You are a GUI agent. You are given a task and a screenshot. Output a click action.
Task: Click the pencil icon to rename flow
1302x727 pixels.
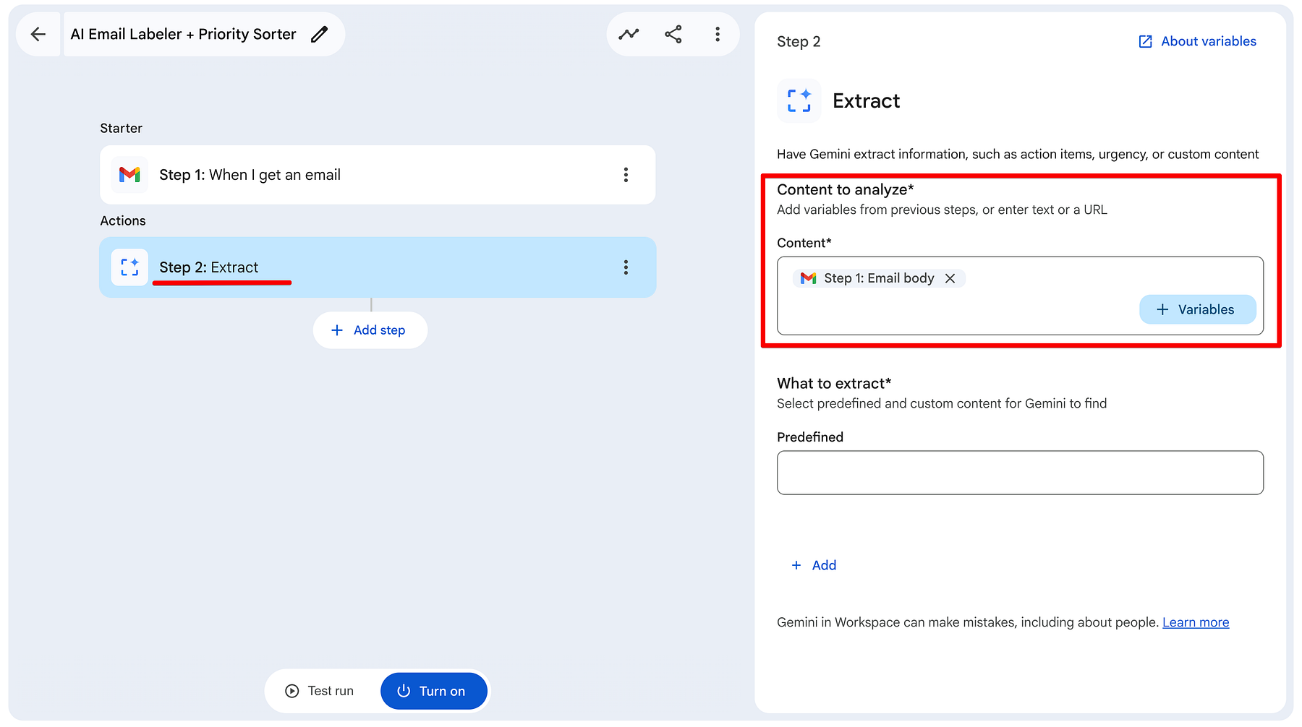[x=319, y=34]
